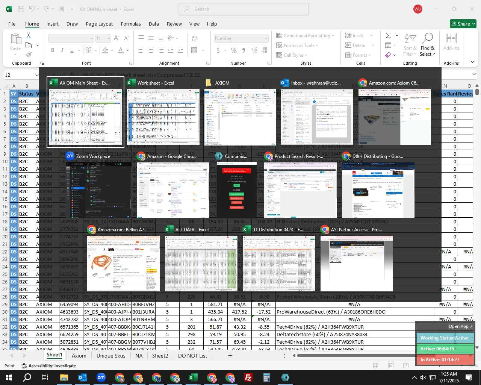Open the Data ribbon tab
The image size is (481, 385).
(154, 24)
